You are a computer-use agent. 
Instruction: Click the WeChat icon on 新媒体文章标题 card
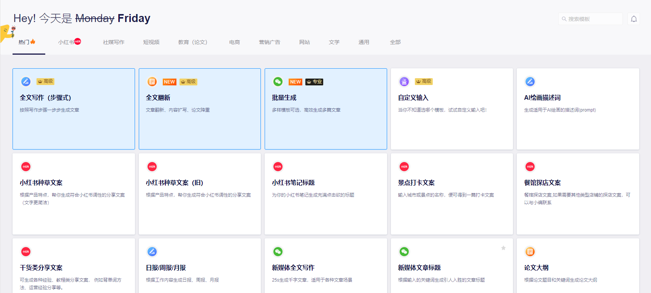[x=404, y=251]
